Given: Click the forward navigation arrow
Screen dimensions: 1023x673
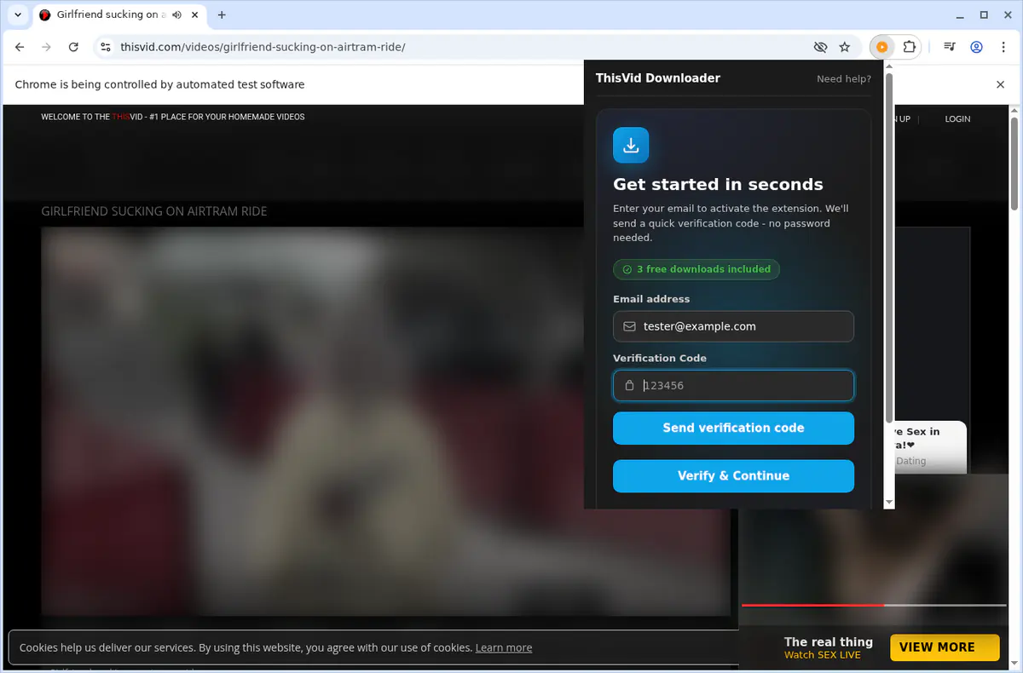Looking at the screenshot, I should pos(47,47).
